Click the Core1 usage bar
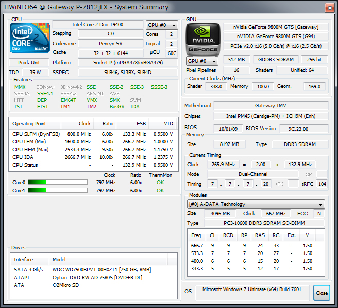 click(x=58, y=190)
